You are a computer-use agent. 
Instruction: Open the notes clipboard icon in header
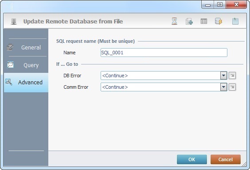pyautogui.click(x=235, y=21)
